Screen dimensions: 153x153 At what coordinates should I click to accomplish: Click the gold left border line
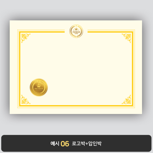click(20, 69)
